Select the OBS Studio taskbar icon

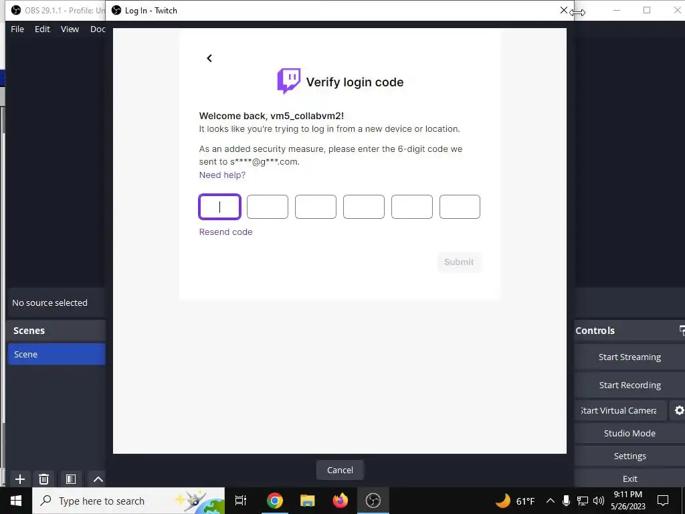pyautogui.click(x=373, y=501)
